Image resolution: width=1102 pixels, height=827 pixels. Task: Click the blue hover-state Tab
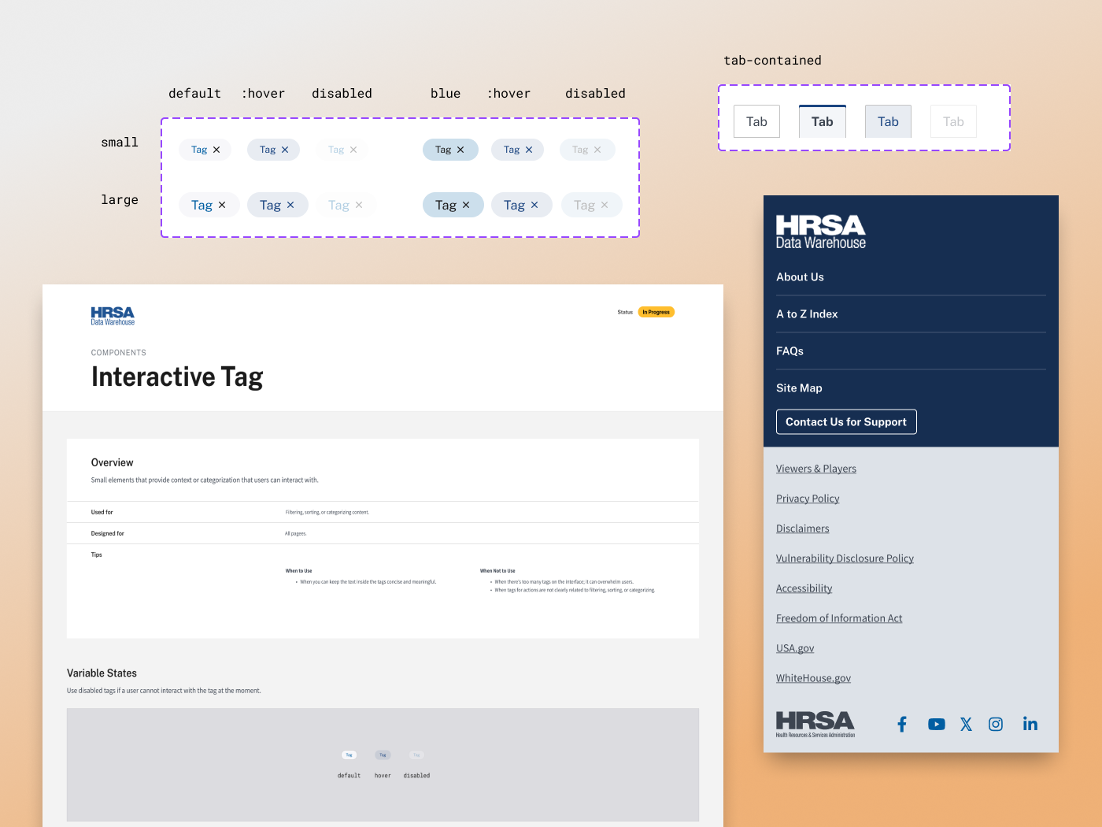coord(888,122)
